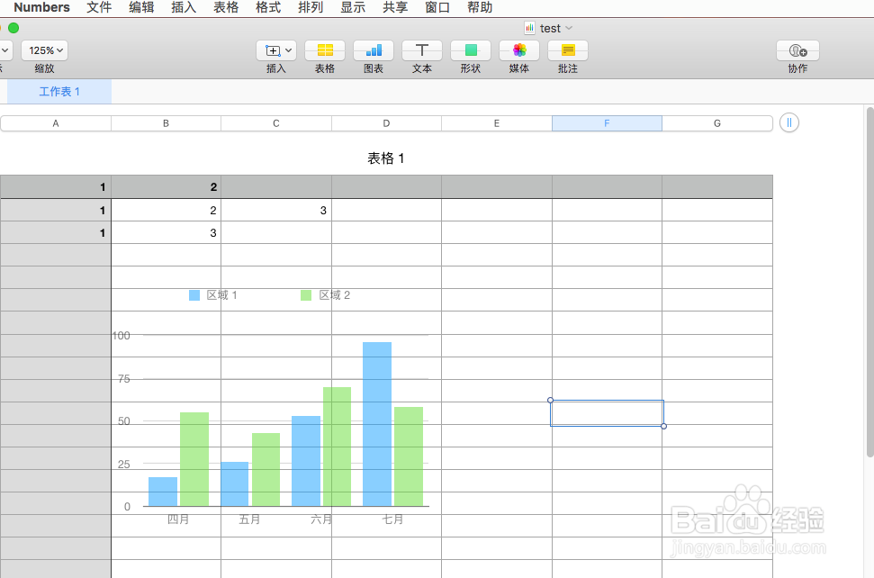Open the 125% zoom dropdown
This screenshot has height=578, width=874.
click(x=43, y=50)
